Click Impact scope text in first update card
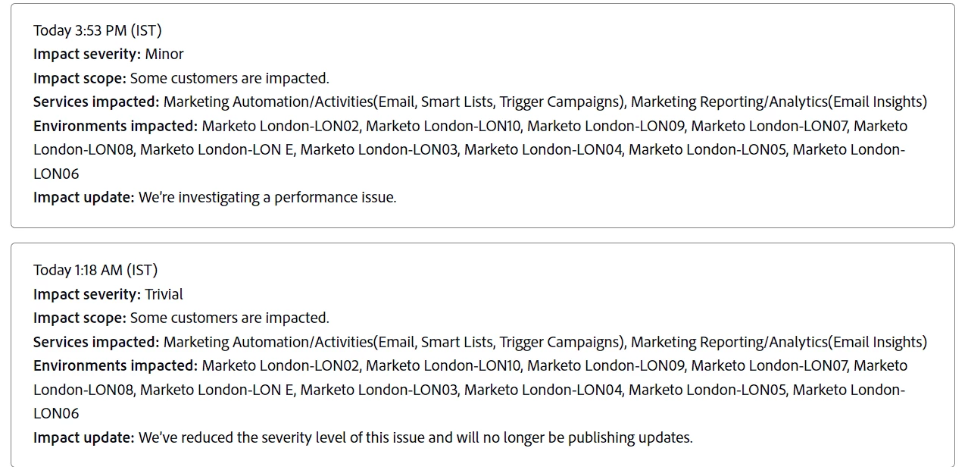The height and width of the screenshot is (467, 968). (181, 78)
